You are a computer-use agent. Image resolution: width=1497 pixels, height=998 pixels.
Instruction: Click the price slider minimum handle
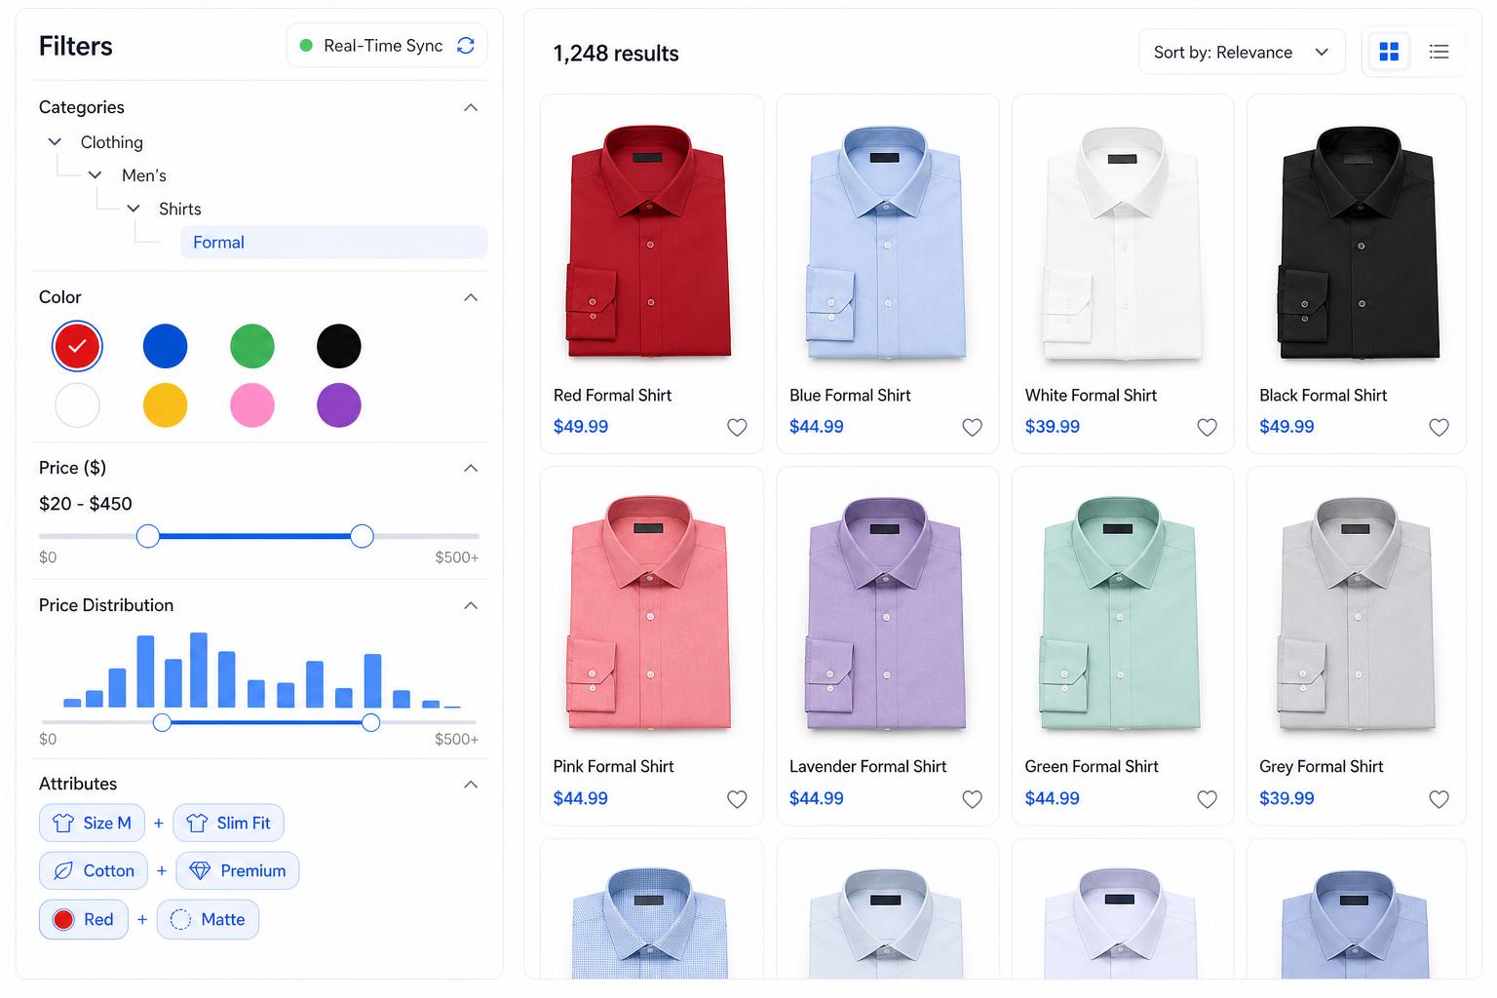(x=148, y=536)
